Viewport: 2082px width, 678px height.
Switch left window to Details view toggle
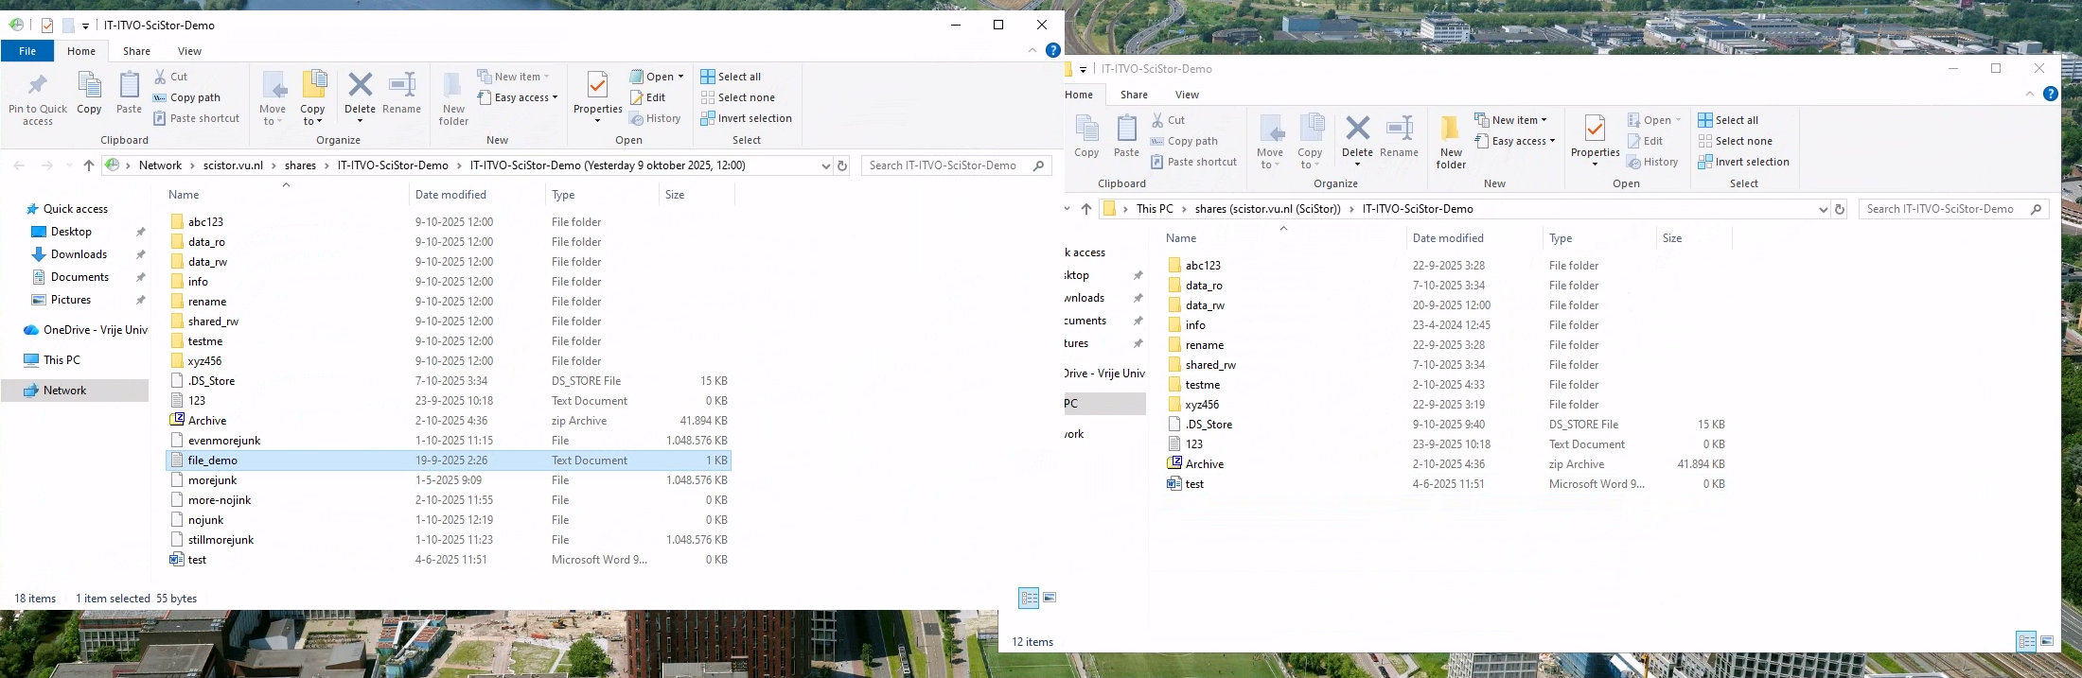(1029, 598)
